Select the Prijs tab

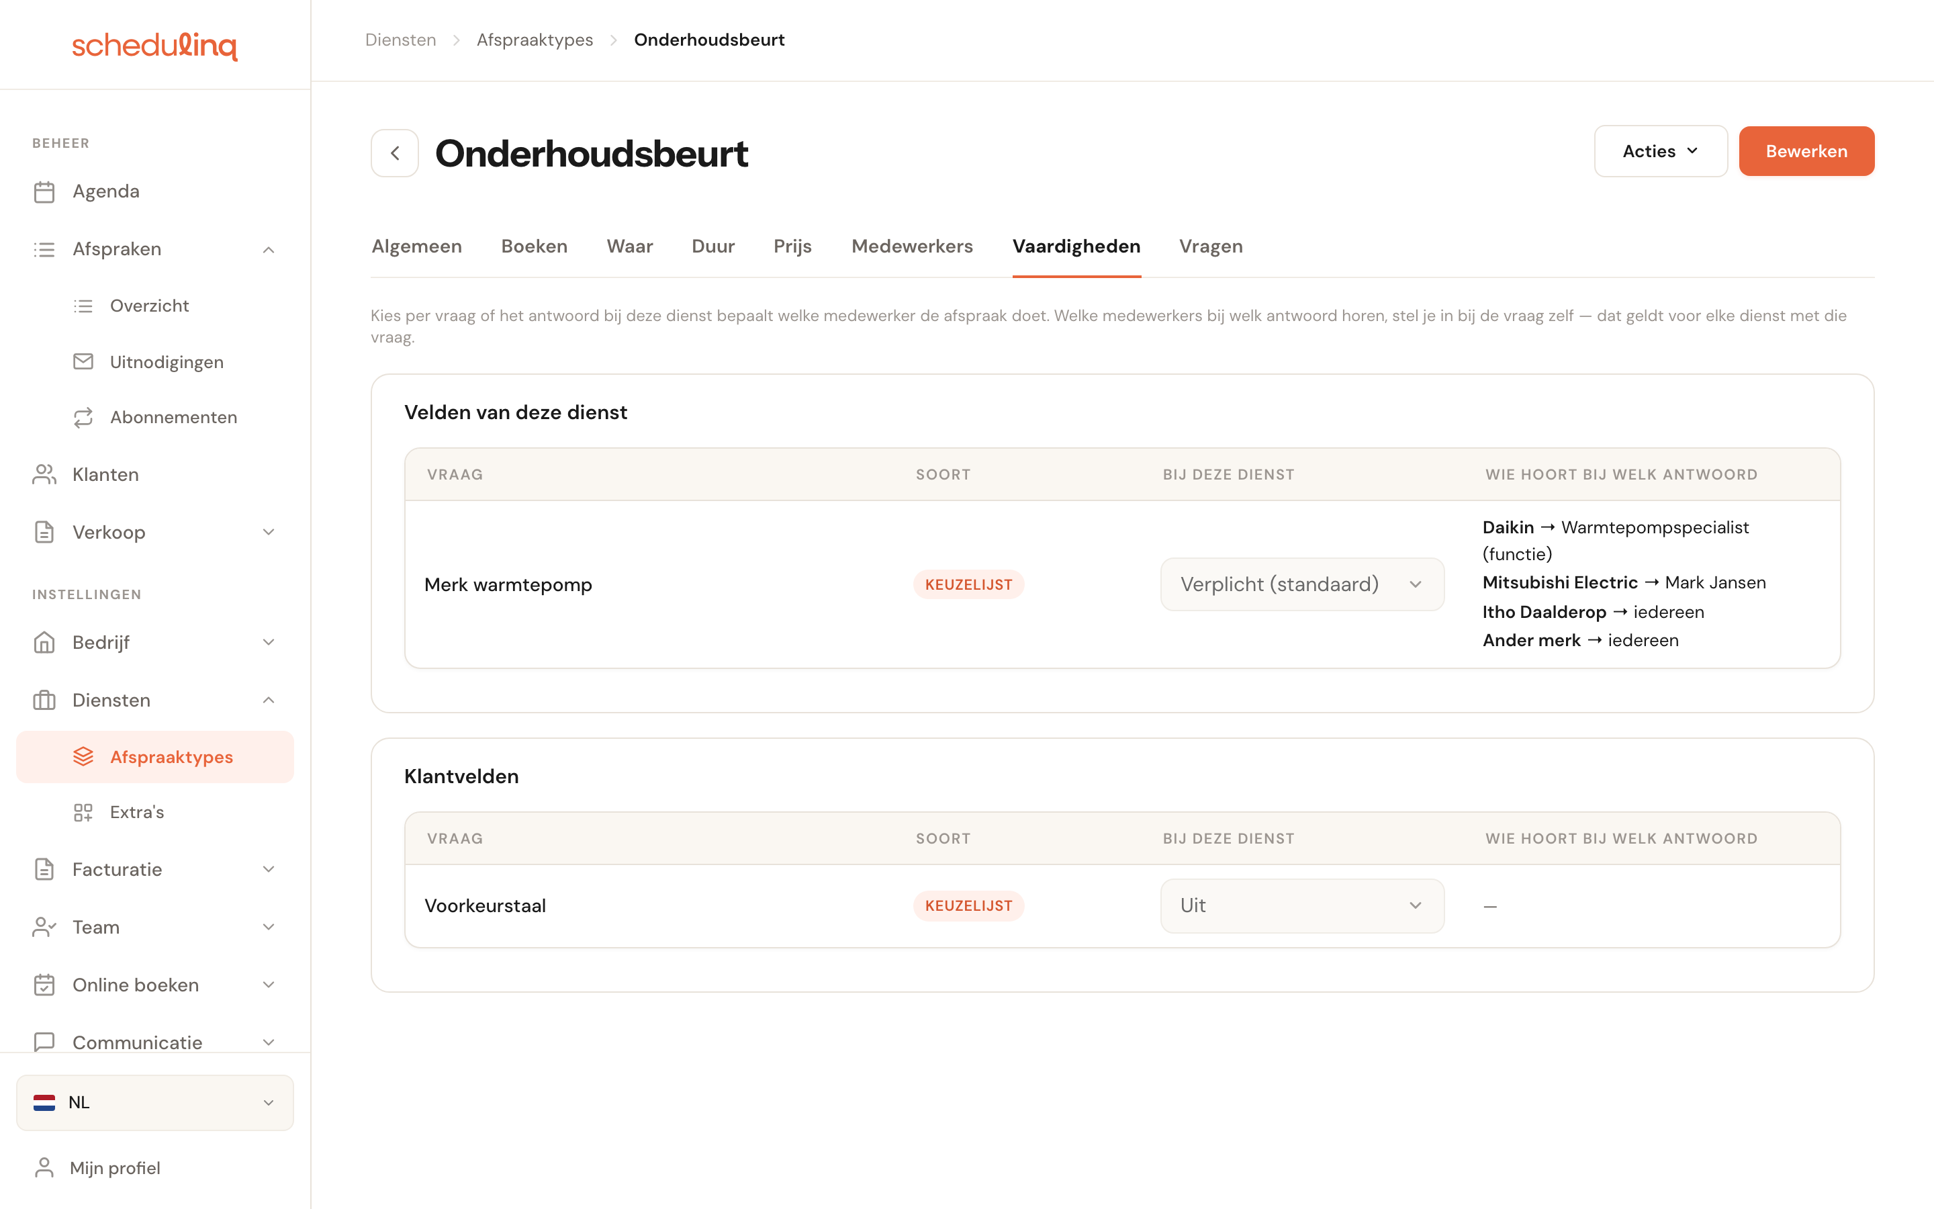pyautogui.click(x=792, y=247)
